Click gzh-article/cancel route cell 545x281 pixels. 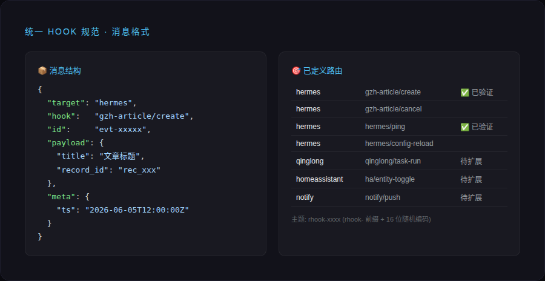(394, 109)
